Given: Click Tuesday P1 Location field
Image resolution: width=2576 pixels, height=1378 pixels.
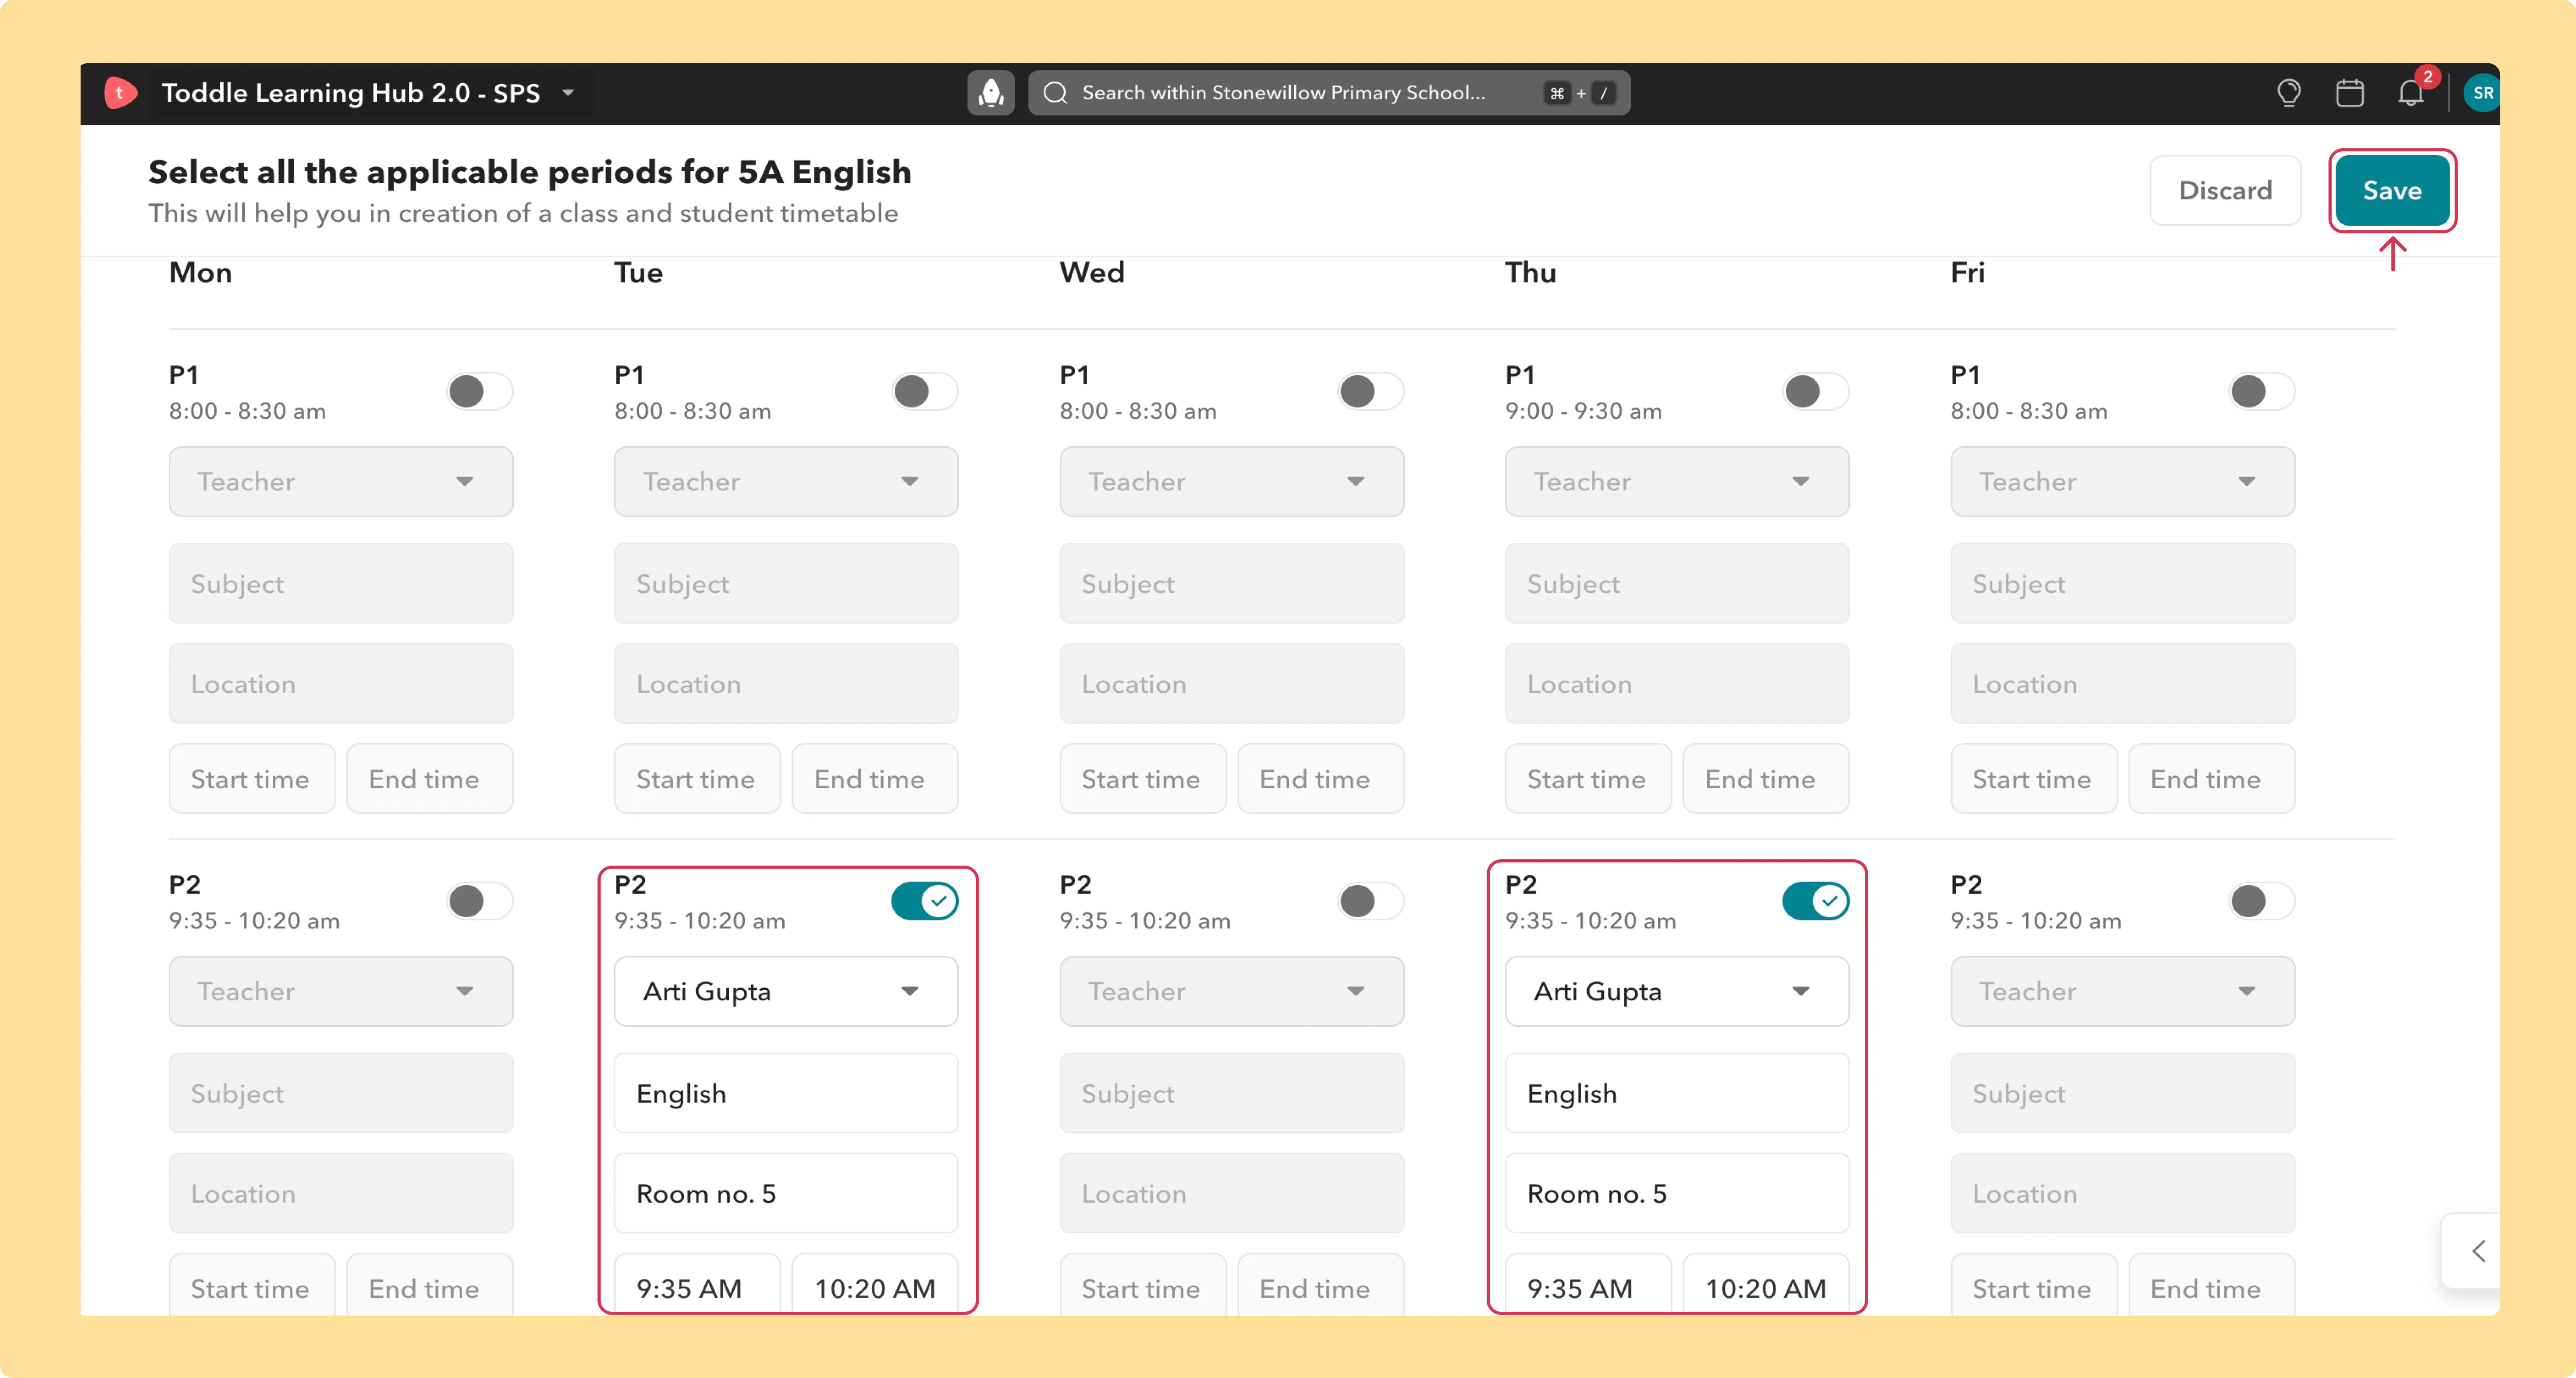Looking at the screenshot, I should (x=786, y=683).
